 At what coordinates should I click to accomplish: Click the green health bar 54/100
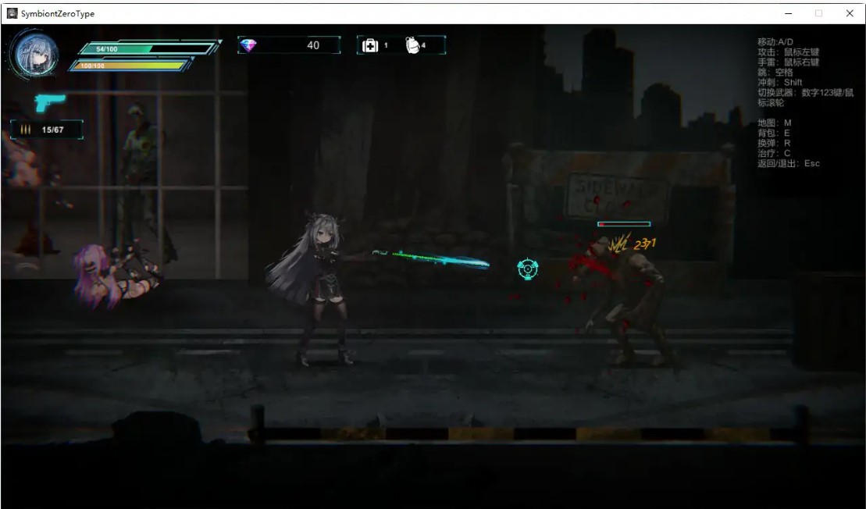(x=148, y=48)
